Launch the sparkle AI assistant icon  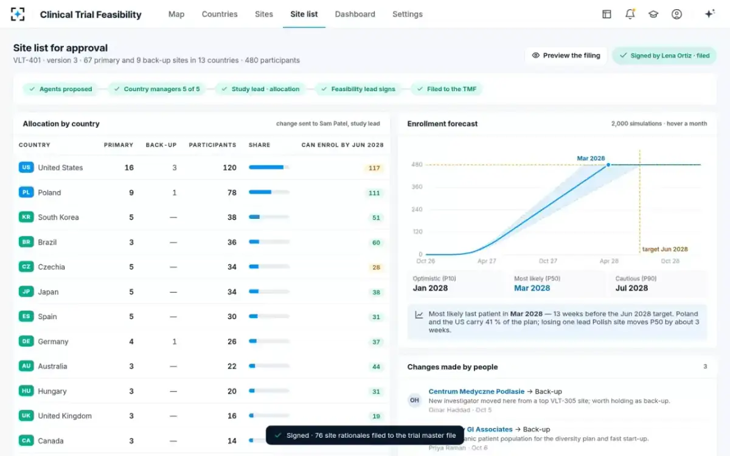point(709,14)
